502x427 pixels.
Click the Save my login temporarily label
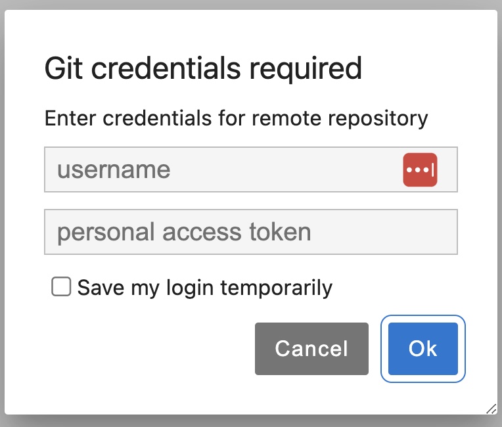[x=204, y=288]
